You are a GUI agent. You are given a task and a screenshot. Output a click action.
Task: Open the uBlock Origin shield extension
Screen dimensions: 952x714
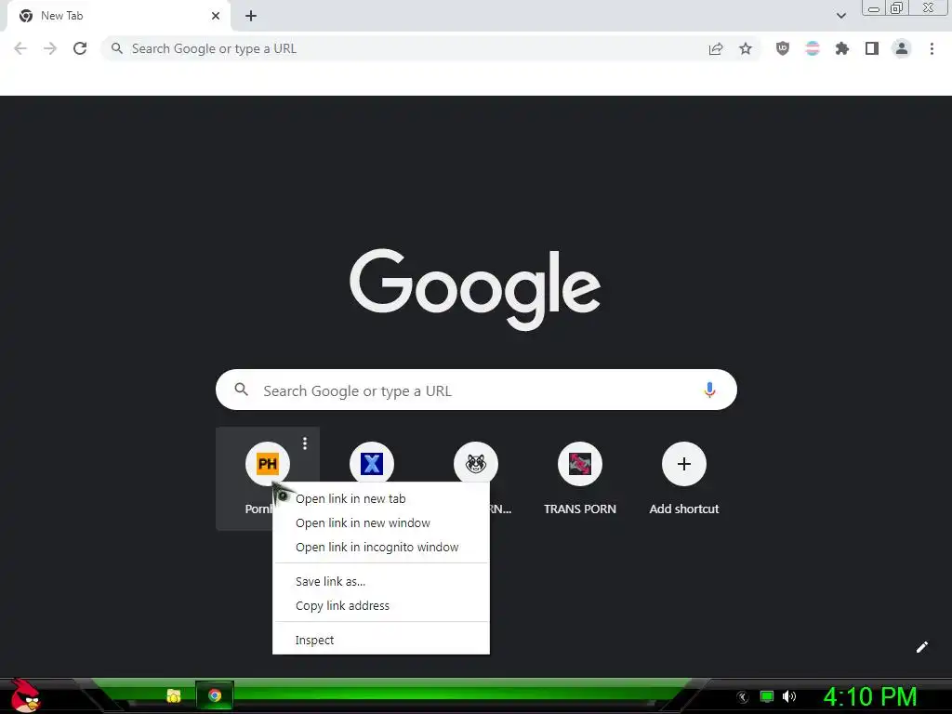point(783,48)
